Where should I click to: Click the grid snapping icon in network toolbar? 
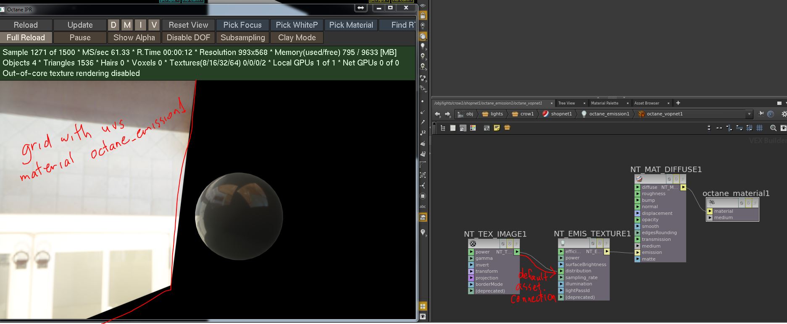click(760, 128)
